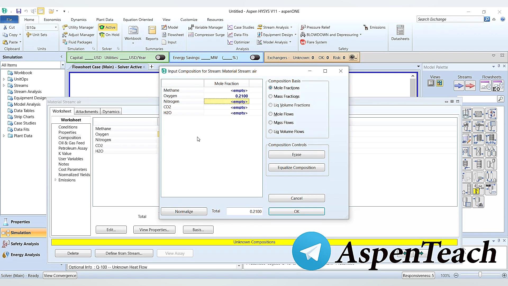Click the red energy stream arrow in palette
This screenshot has width=508, height=286.
click(x=470, y=86)
